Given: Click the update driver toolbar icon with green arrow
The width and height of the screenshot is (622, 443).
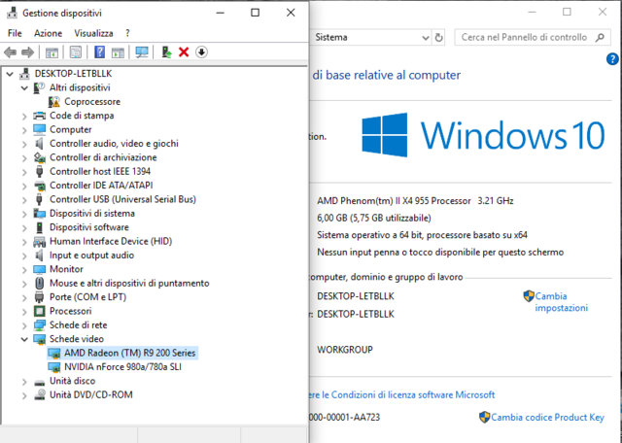Looking at the screenshot, I should pos(166,51).
